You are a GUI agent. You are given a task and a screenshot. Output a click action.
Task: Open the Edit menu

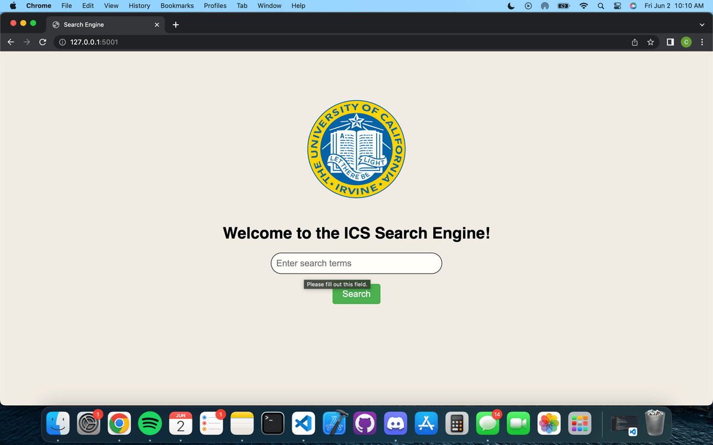[x=88, y=6]
